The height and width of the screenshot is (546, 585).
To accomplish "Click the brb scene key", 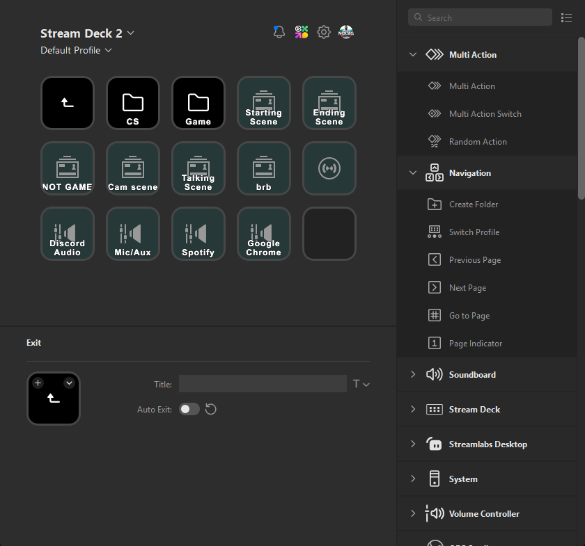I will (263, 168).
